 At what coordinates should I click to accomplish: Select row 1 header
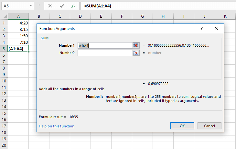coord(4,23)
